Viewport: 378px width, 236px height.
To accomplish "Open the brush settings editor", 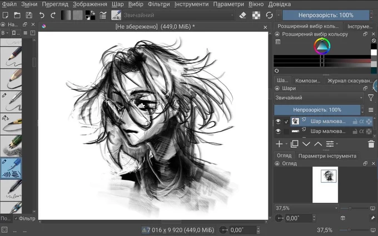I will (103, 15).
